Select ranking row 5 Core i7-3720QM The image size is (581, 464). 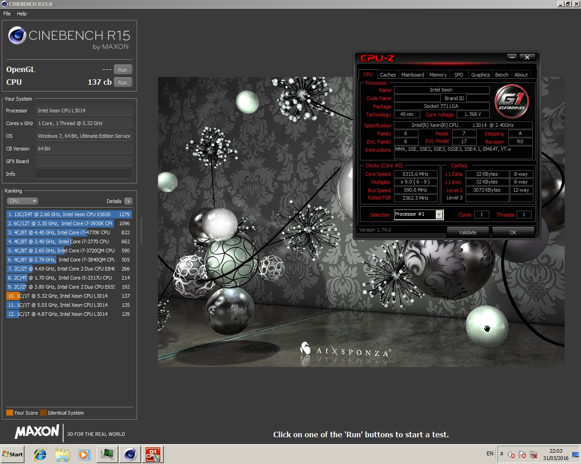[x=69, y=251]
